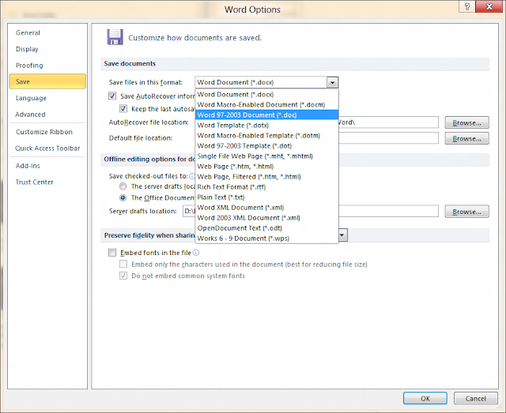The image size is (506, 413).
Task: Choose Single File Web Page option
Action: (267, 156)
